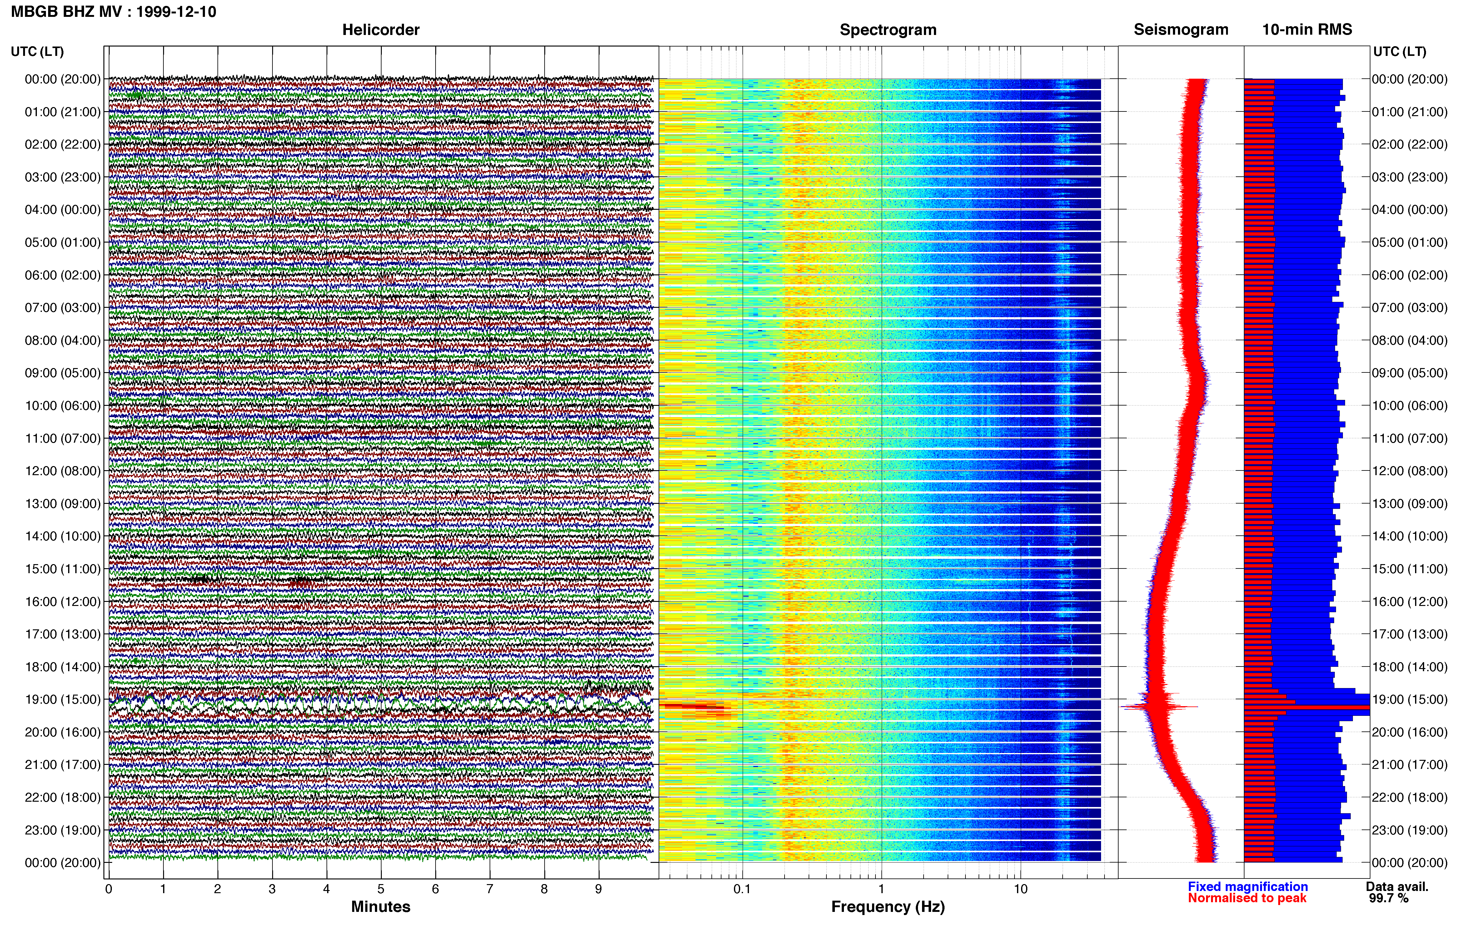Click the right 'UTC (LT)' axis label

pos(1399,52)
